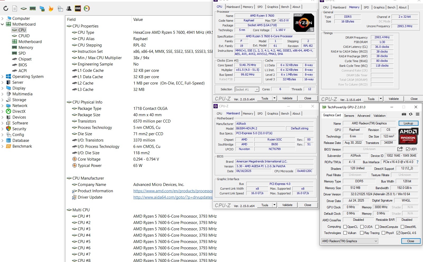The height and width of the screenshot is (262, 423).
Task: Switch to the Sensors tab in GPU-Z
Action: pyautogui.click(x=349, y=116)
